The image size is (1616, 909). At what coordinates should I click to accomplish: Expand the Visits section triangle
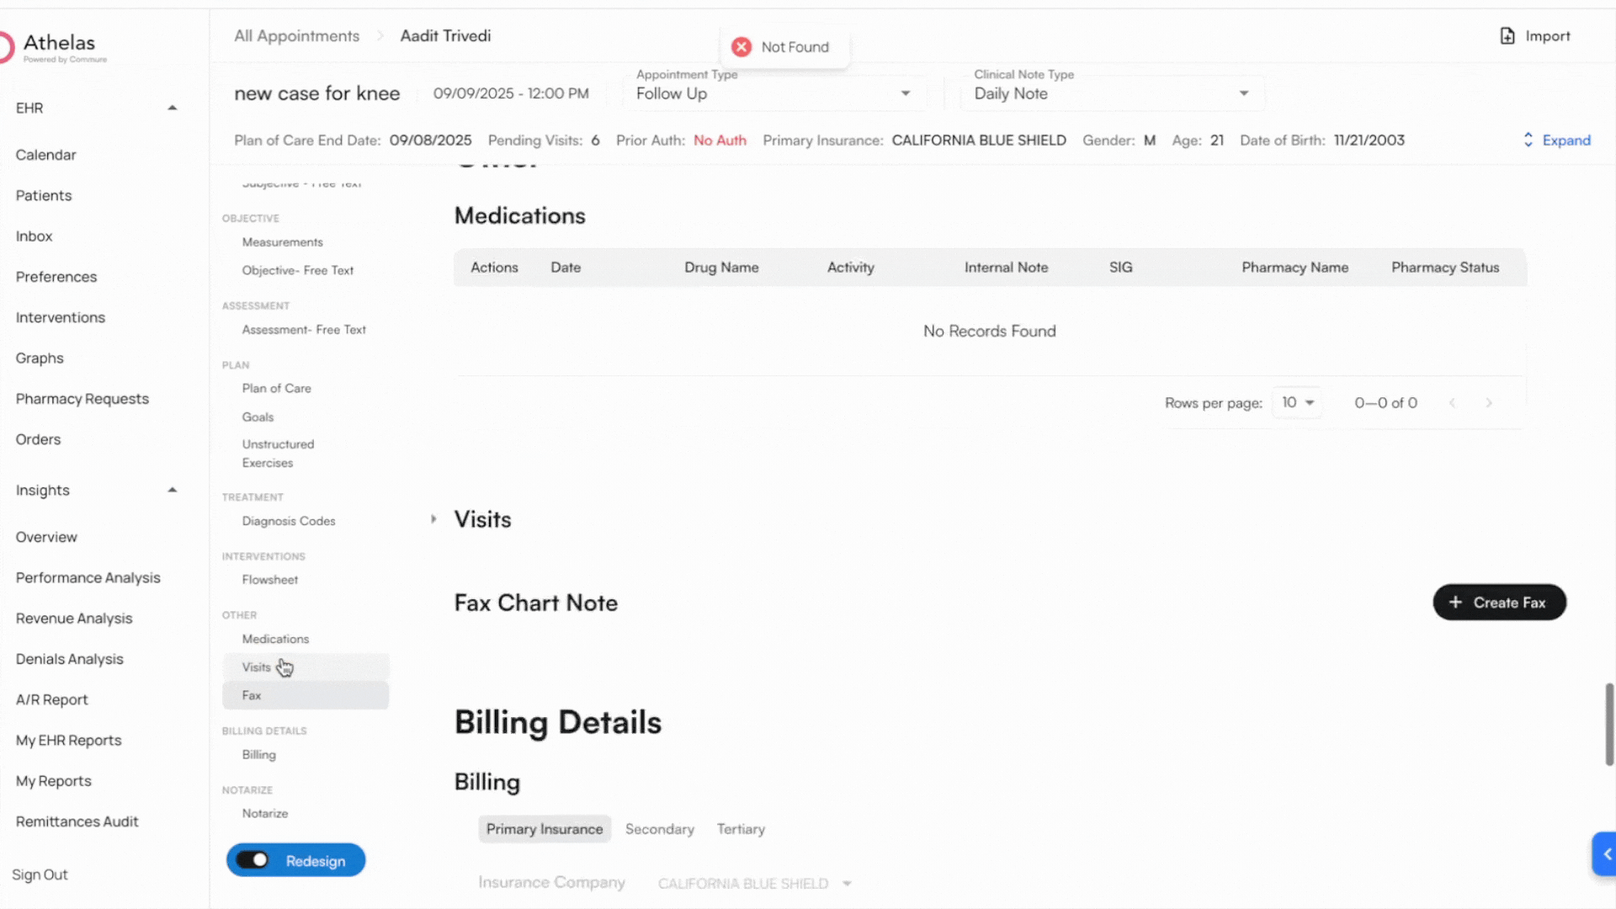pos(433,519)
